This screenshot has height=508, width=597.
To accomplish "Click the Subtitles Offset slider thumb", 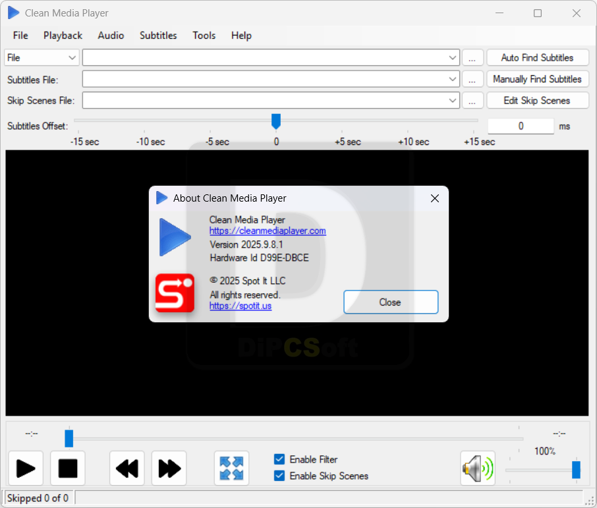I will 276,121.
